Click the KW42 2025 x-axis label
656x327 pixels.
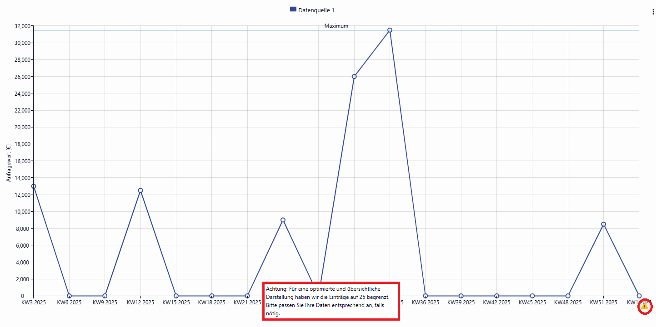tap(496, 303)
